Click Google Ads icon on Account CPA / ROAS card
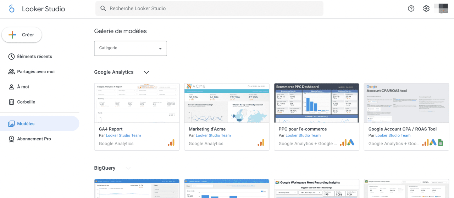454x198 pixels. (433, 142)
